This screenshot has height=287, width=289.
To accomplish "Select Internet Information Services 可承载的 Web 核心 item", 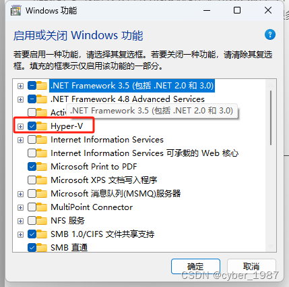I will (144, 153).
